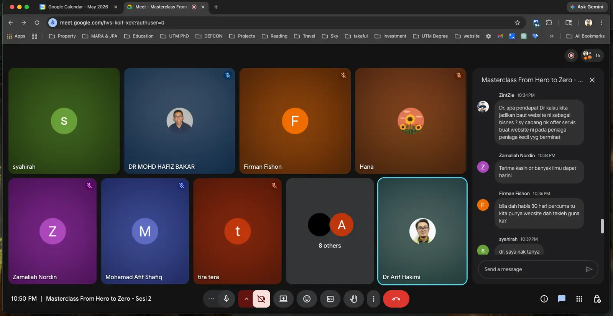
Task: Close the in-call messages panel
Action: (592, 80)
